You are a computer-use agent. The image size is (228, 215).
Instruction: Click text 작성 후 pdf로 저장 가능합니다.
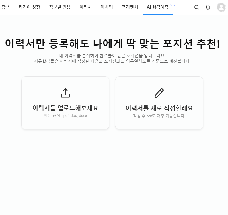(159, 116)
